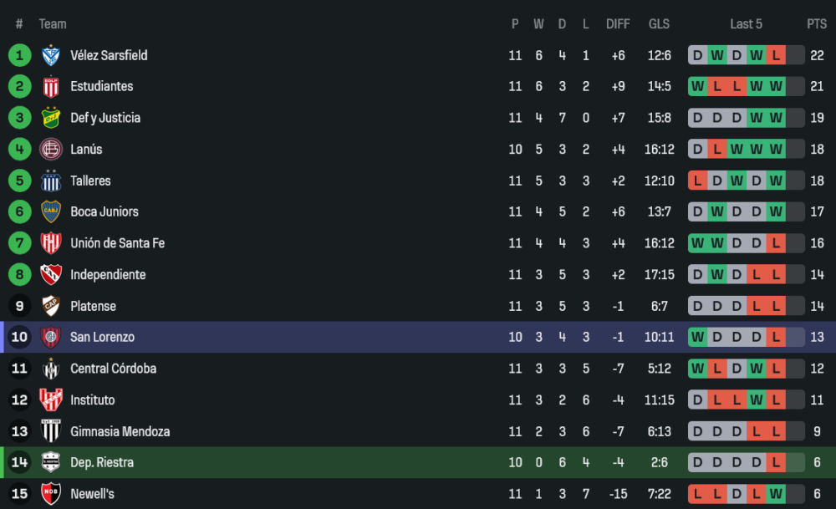Screen dimensions: 836x509
Task: Sort table by DIFF column header
Action: pyautogui.click(x=618, y=24)
